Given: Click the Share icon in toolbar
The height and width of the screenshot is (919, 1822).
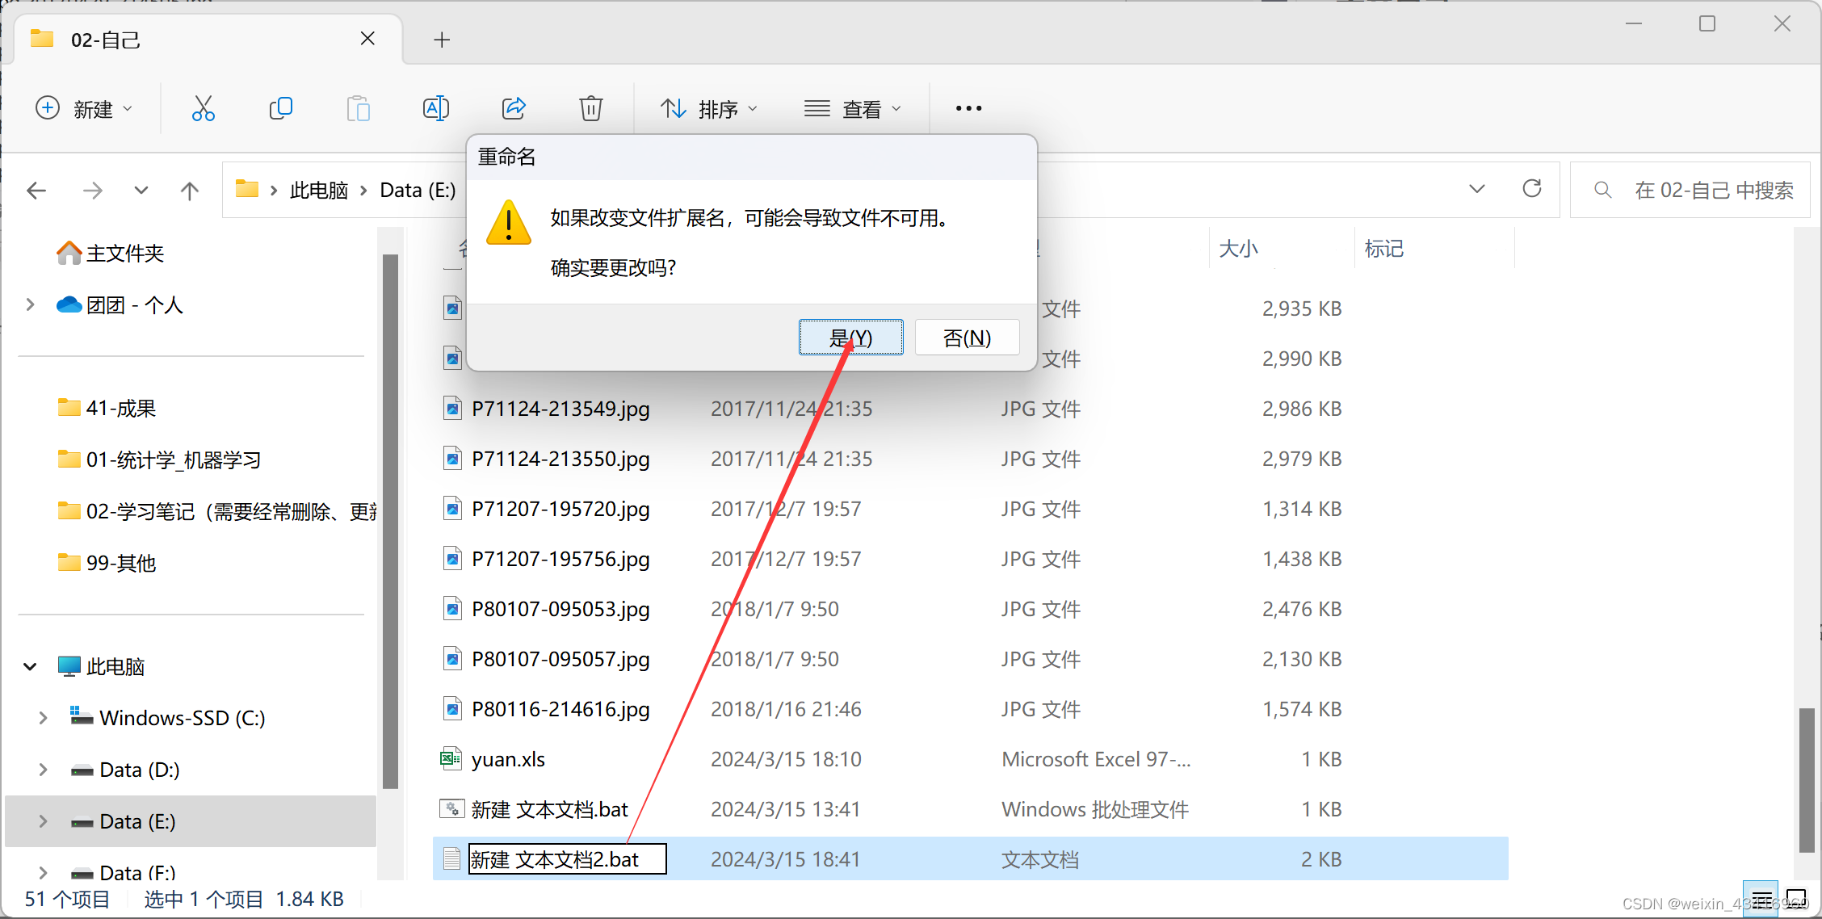Looking at the screenshot, I should tap(514, 108).
